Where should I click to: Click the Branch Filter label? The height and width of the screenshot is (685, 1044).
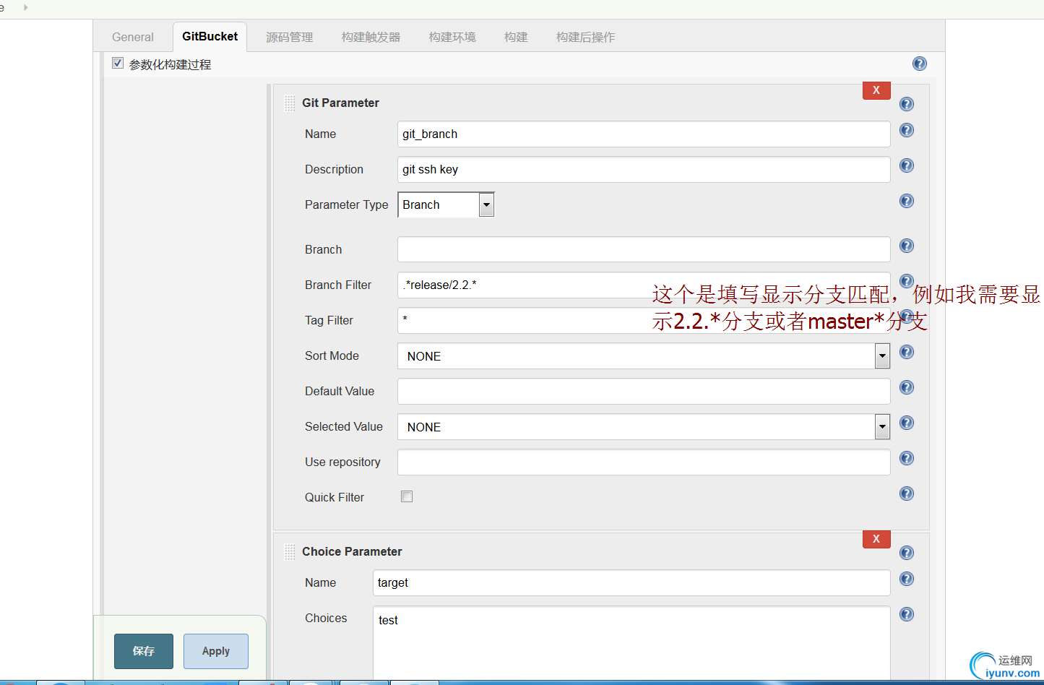pos(338,285)
